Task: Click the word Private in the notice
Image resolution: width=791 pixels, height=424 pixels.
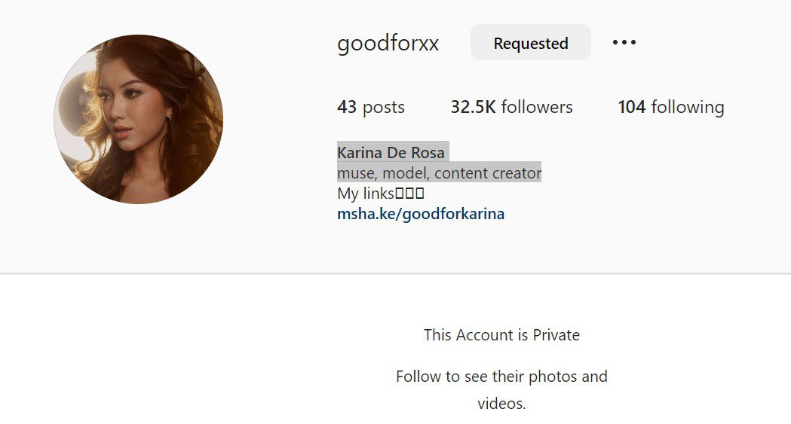Action: pos(556,335)
